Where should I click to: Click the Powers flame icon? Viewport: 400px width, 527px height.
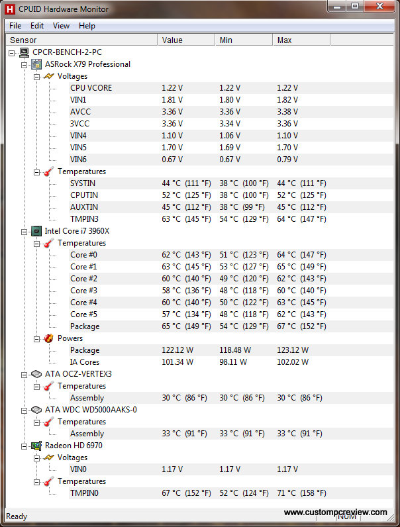pyautogui.click(x=49, y=338)
